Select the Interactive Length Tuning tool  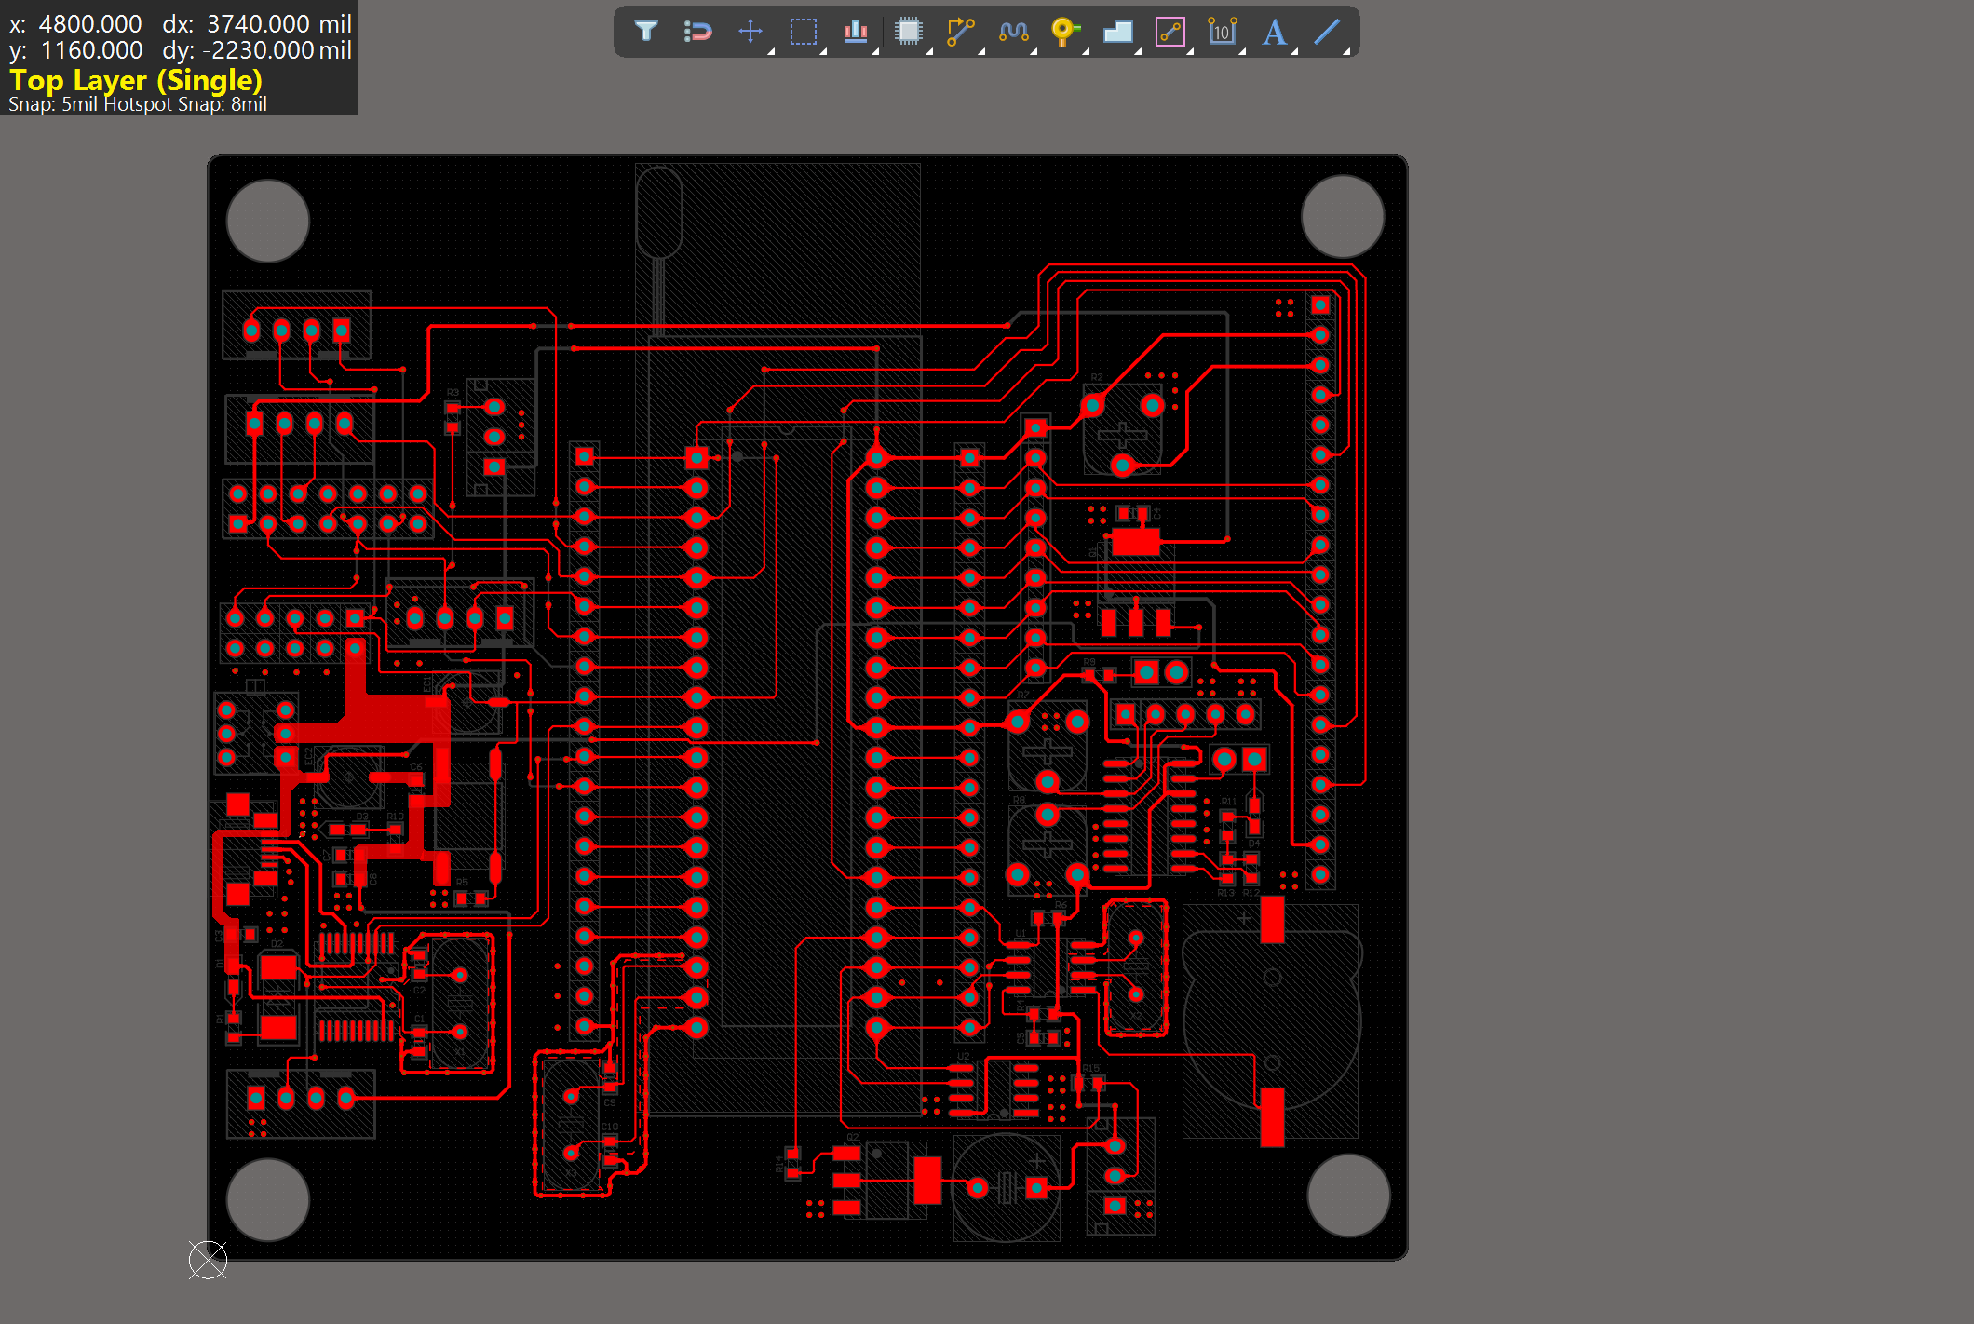tap(1013, 32)
